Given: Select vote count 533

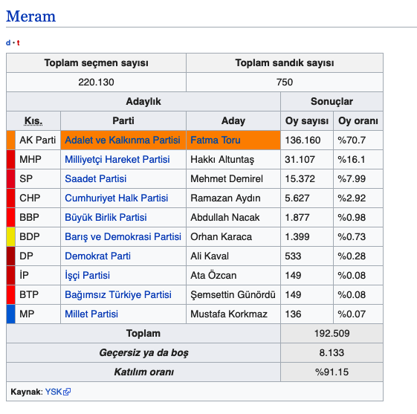Looking at the screenshot, I should [293, 256].
